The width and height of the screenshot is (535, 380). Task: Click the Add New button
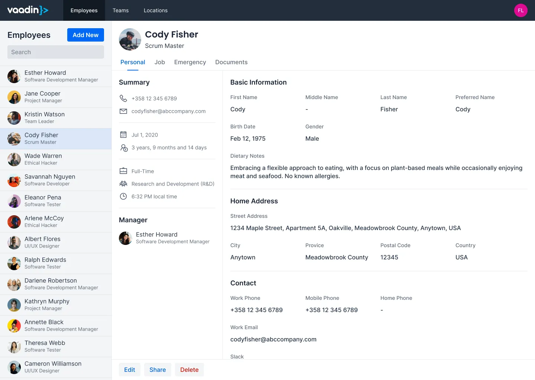pyautogui.click(x=85, y=35)
